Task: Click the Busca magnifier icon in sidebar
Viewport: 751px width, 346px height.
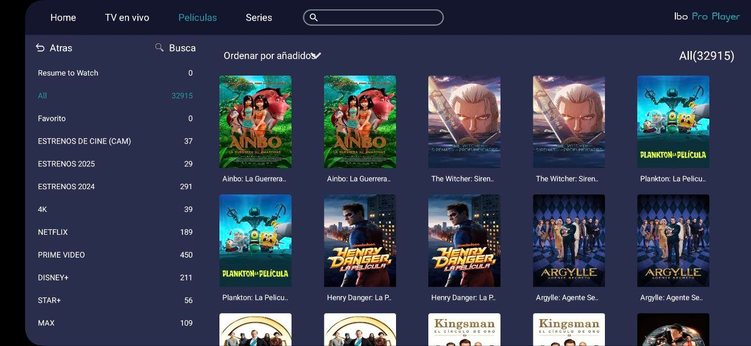Action: [x=159, y=47]
